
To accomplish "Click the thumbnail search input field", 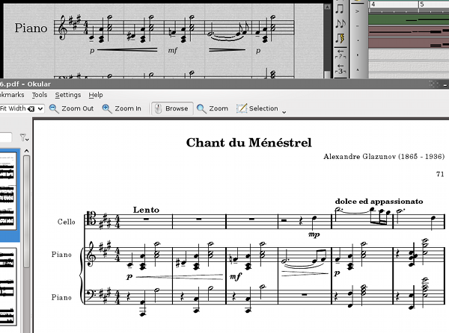I will (x=6, y=137).
